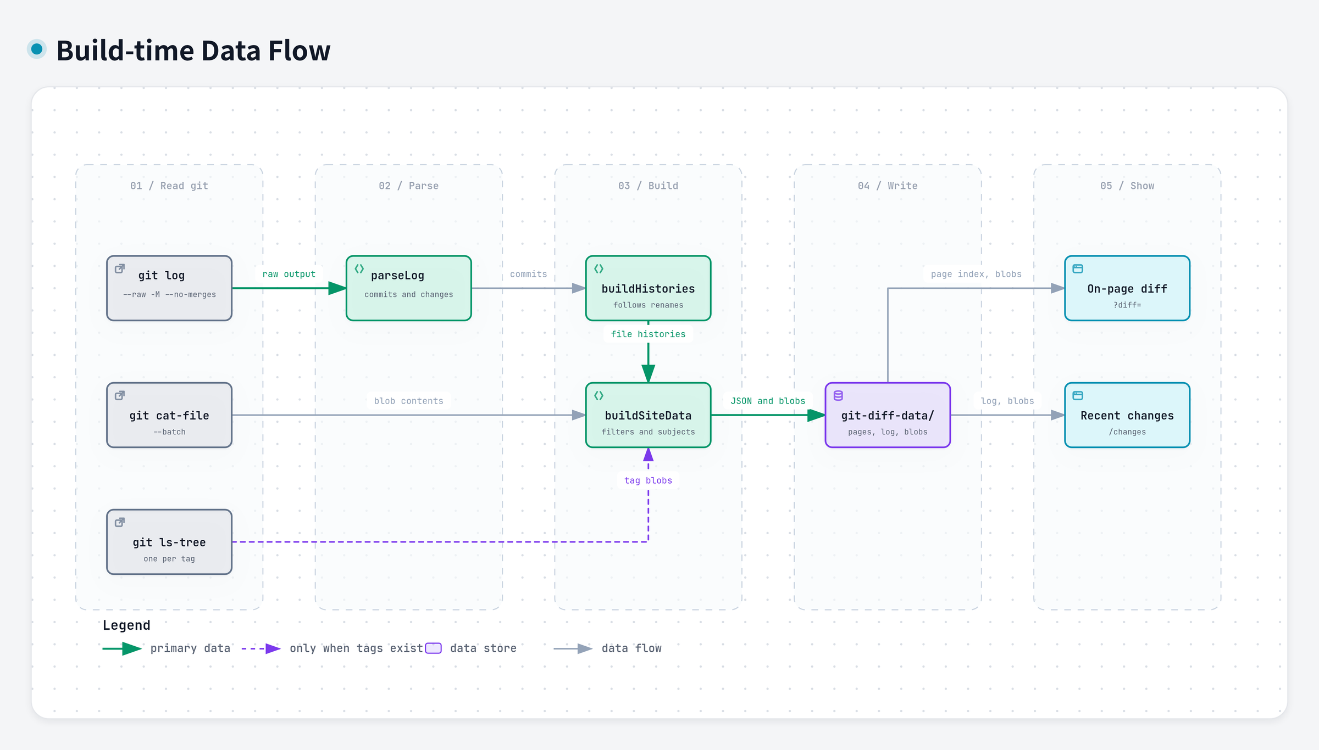Image resolution: width=1319 pixels, height=750 pixels.
Task: Click the browser window icon on On-page diff node
Action: tap(1078, 268)
